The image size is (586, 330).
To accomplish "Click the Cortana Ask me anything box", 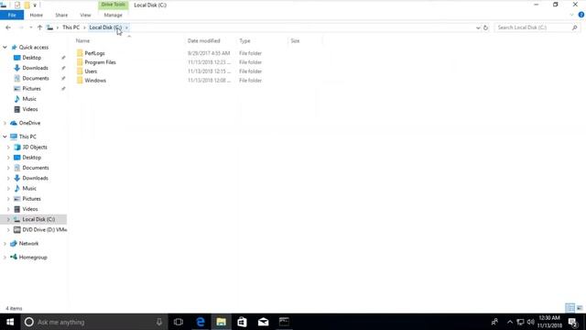I will 93,322.
